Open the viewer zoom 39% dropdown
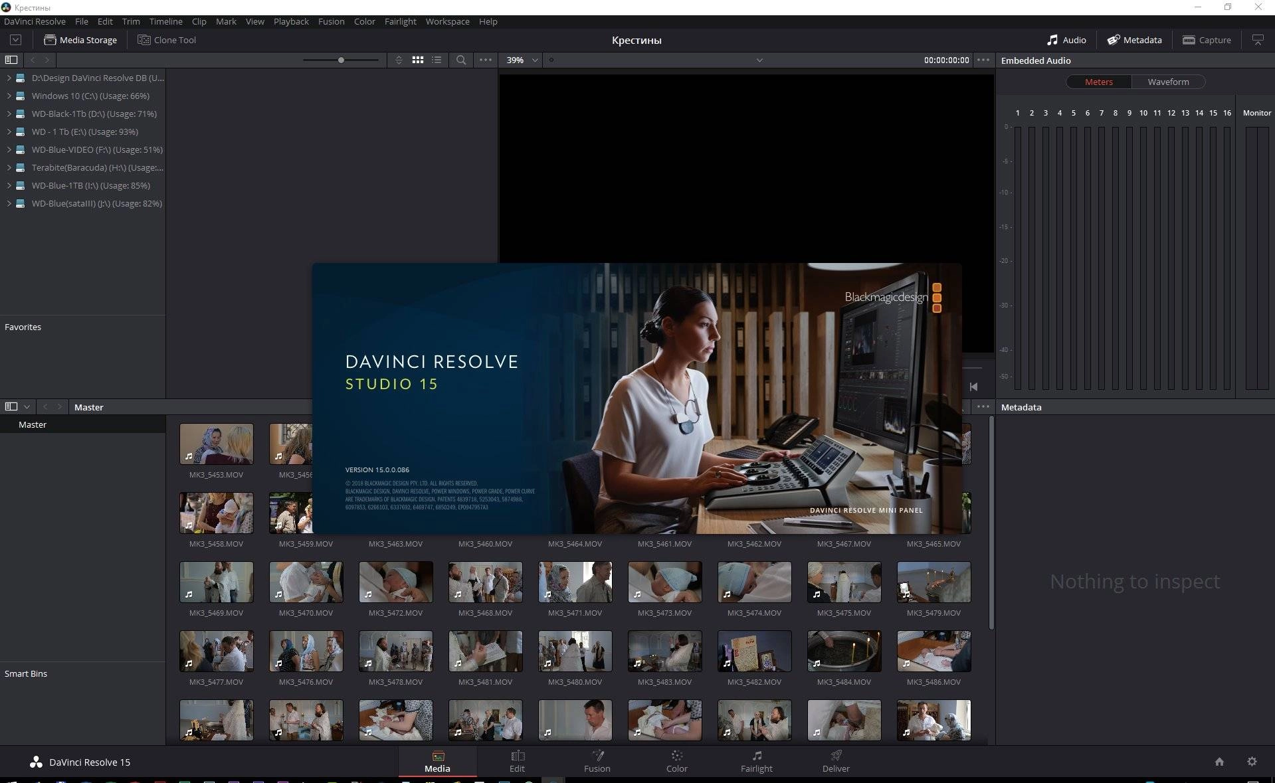The width and height of the screenshot is (1275, 783). click(522, 60)
